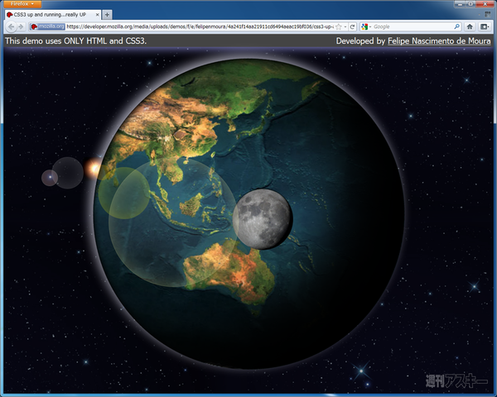Click into the Google search box
The width and height of the screenshot is (497, 397).
tap(413, 27)
